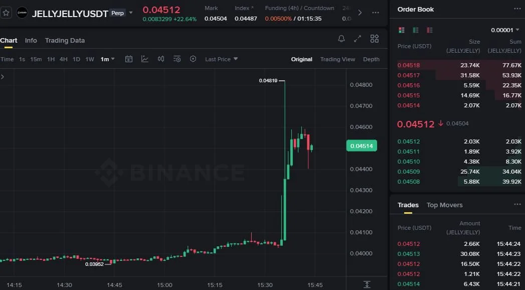Click the ask price 0.04516 row
Image resolution: width=525 pixels, height=290 pixels.
[x=459, y=85]
